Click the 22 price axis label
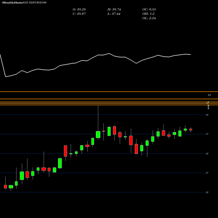218x218 pixels. 207,192
